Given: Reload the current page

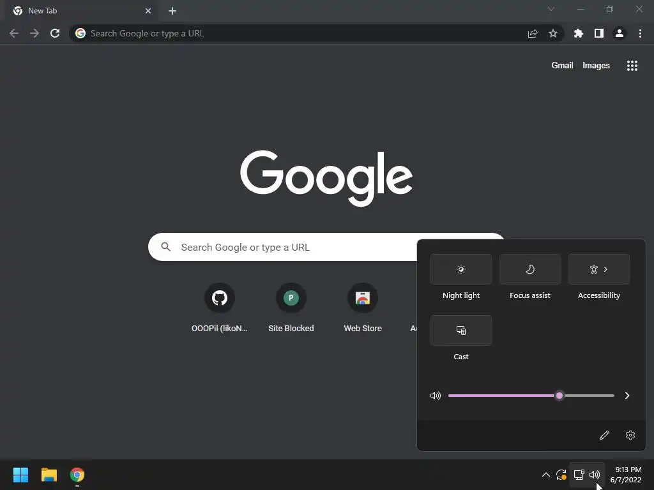Looking at the screenshot, I should coord(55,33).
